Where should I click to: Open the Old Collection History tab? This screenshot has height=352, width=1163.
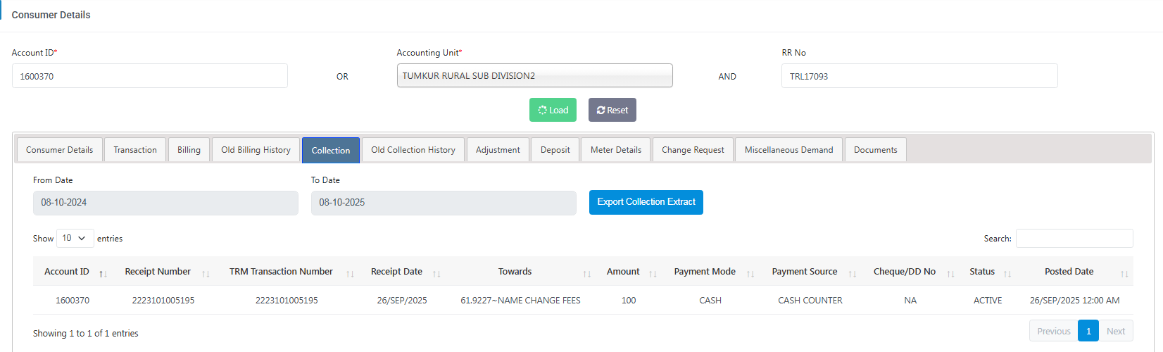click(413, 150)
